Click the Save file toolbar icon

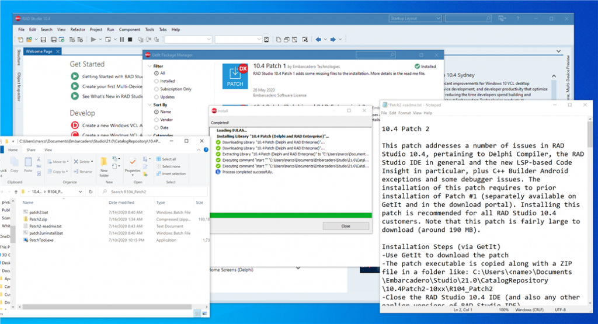click(x=43, y=39)
